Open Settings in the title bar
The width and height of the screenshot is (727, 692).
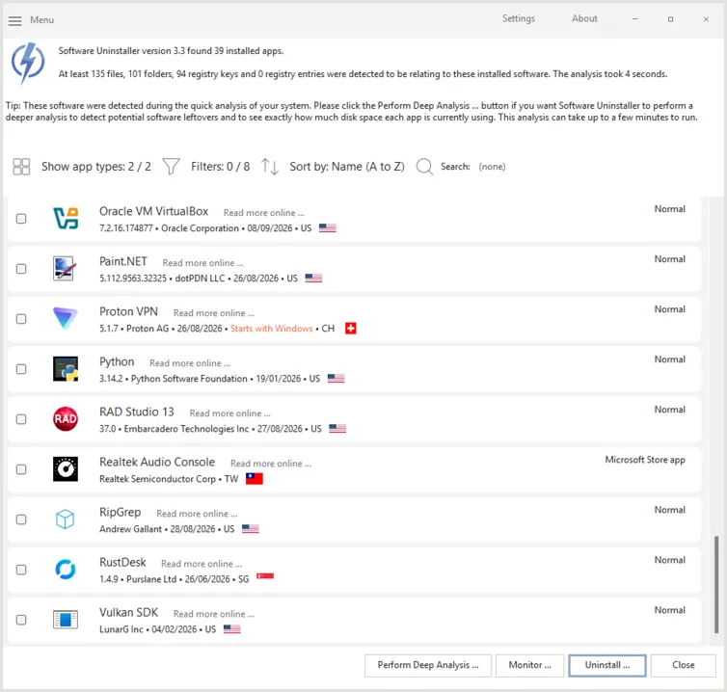click(x=519, y=18)
